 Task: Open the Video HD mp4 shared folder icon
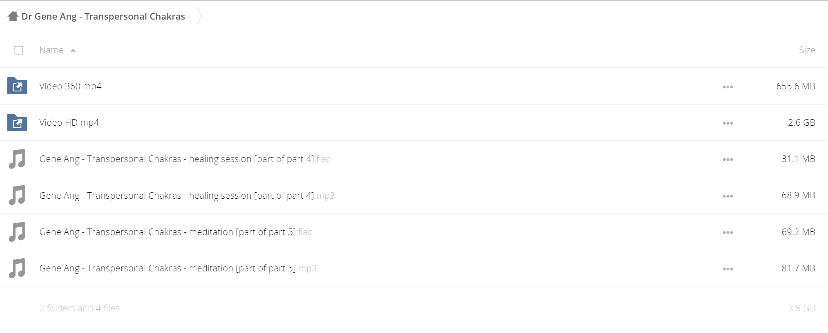coord(17,122)
